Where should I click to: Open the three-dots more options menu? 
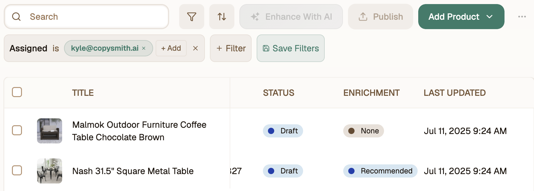point(522,17)
